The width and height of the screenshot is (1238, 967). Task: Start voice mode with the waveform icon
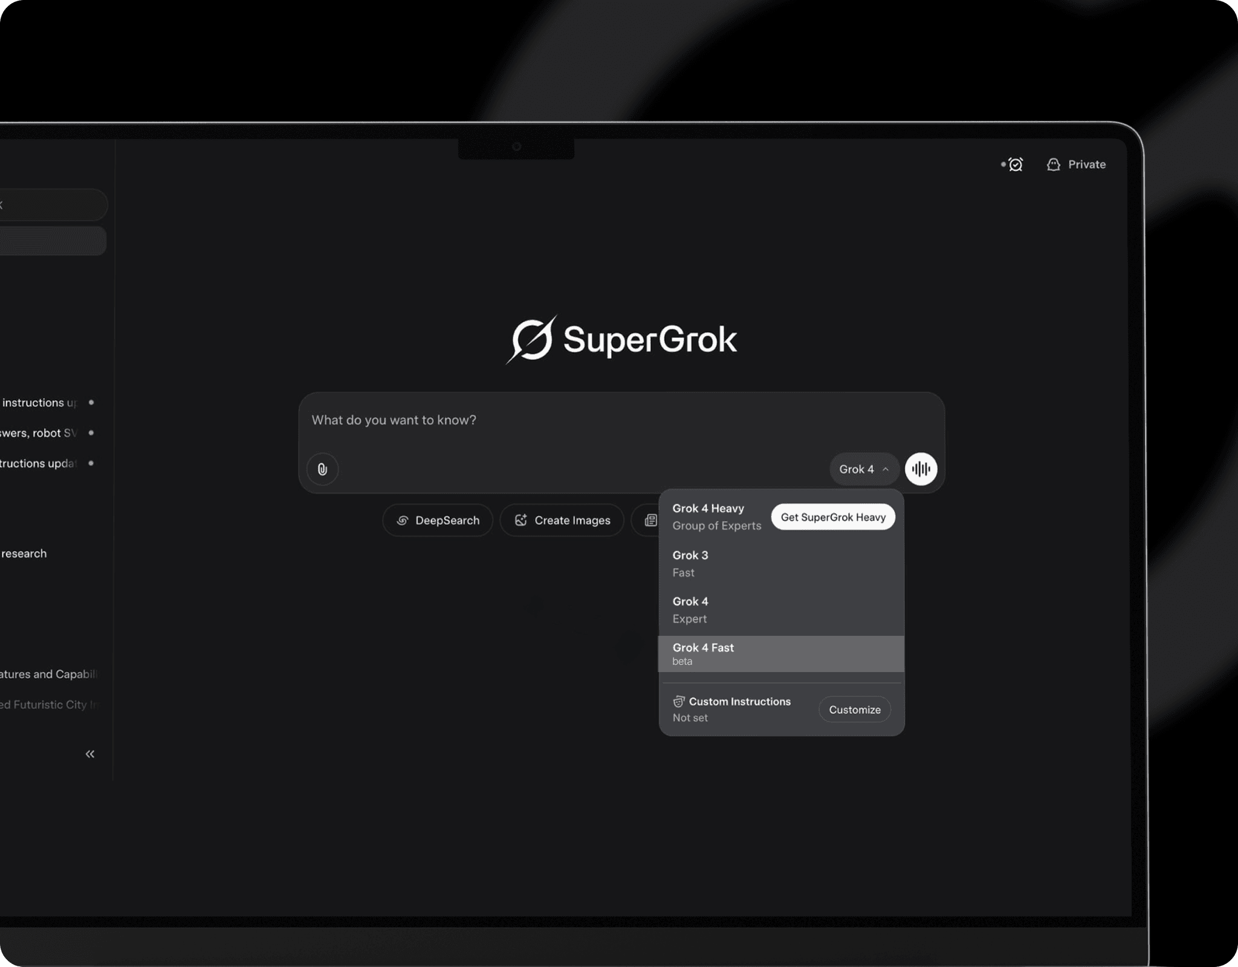click(921, 469)
